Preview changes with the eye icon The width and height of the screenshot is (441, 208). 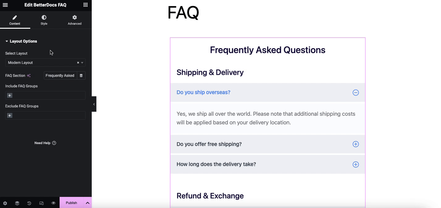(53, 203)
